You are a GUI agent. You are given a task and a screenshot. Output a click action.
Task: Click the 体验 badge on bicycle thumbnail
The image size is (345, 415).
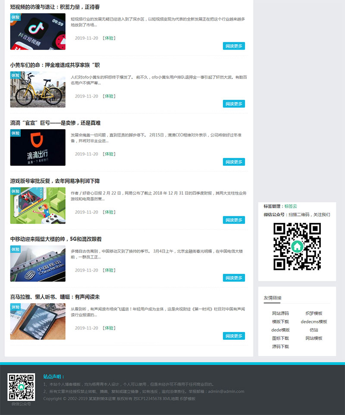(x=16, y=75)
